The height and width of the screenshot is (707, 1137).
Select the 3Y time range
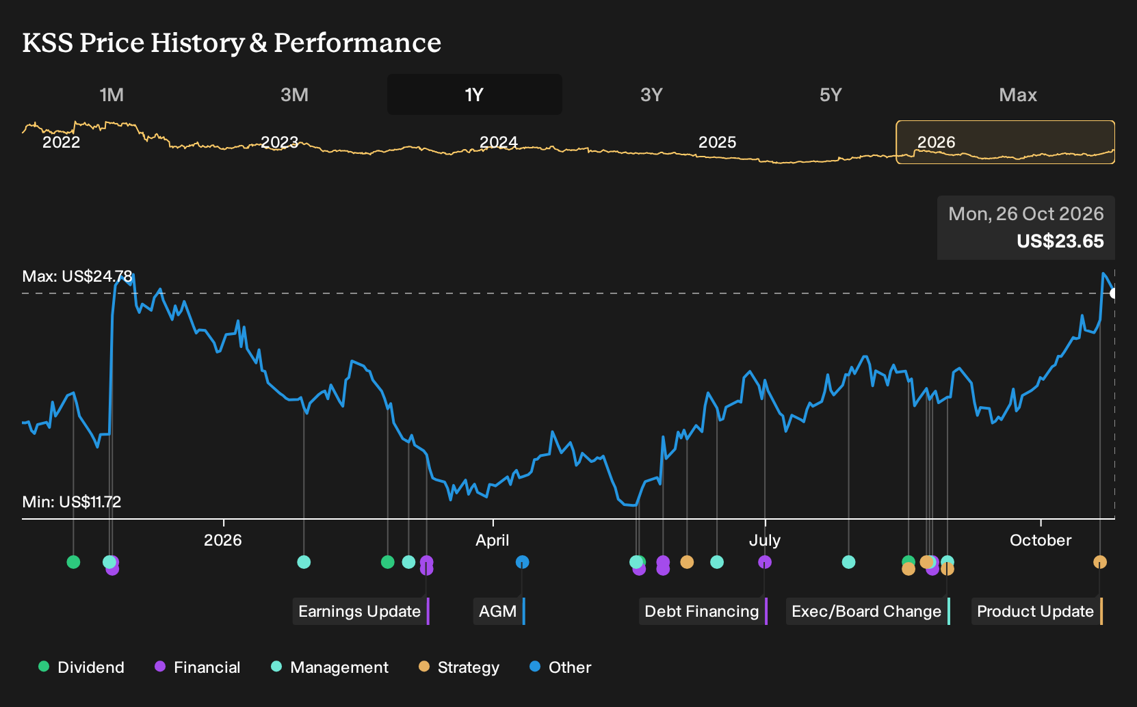[651, 94]
